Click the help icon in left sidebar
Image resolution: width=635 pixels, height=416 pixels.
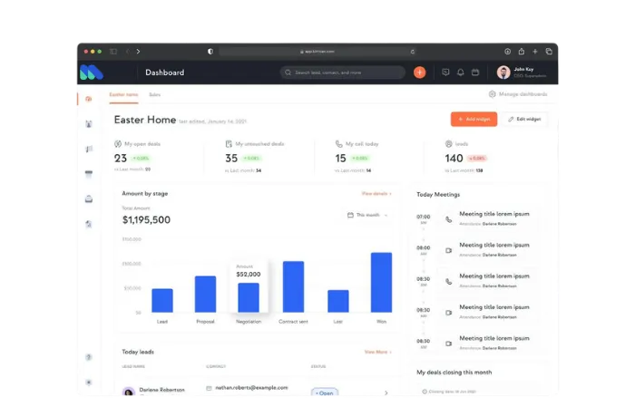pos(88,357)
